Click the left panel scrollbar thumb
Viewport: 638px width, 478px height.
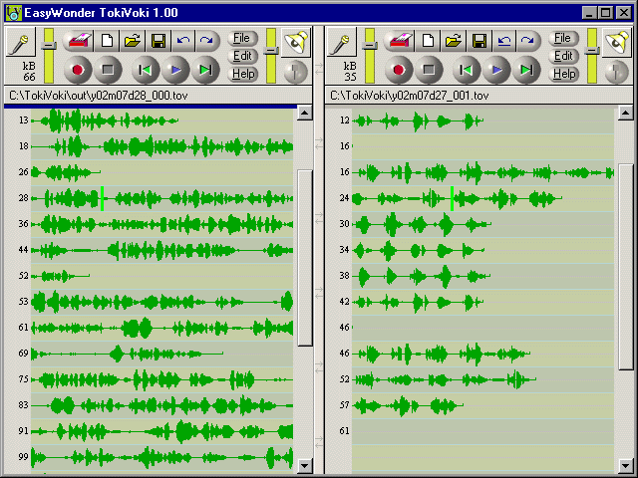pyautogui.click(x=305, y=258)
